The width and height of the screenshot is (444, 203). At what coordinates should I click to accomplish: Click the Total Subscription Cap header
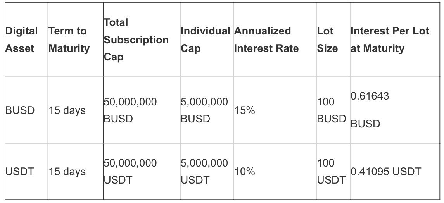(x=136, y=40)
